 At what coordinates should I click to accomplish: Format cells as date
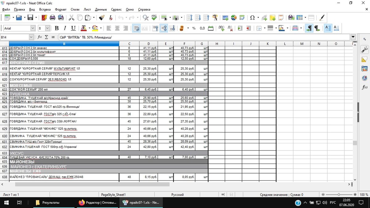(x=211, y=28)
